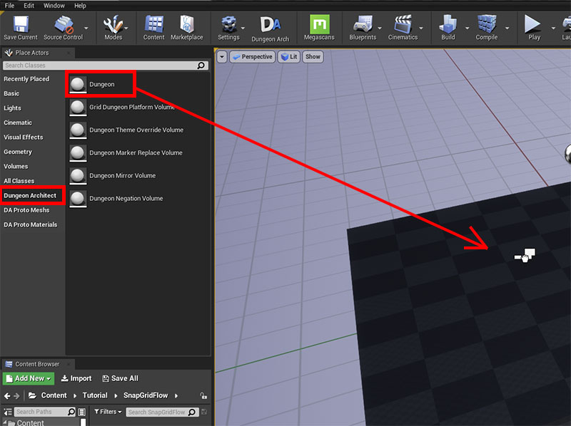Open Modes dropdown arrow
571x426 pixels.
pyautogui.click(x=126, y=28)
